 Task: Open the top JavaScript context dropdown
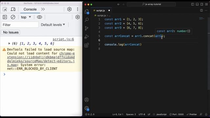pos(26,17)
